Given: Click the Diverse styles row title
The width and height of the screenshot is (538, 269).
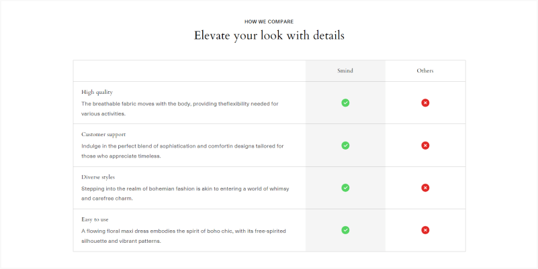Looking at the screenshot, I should click(x=98, y=177).
